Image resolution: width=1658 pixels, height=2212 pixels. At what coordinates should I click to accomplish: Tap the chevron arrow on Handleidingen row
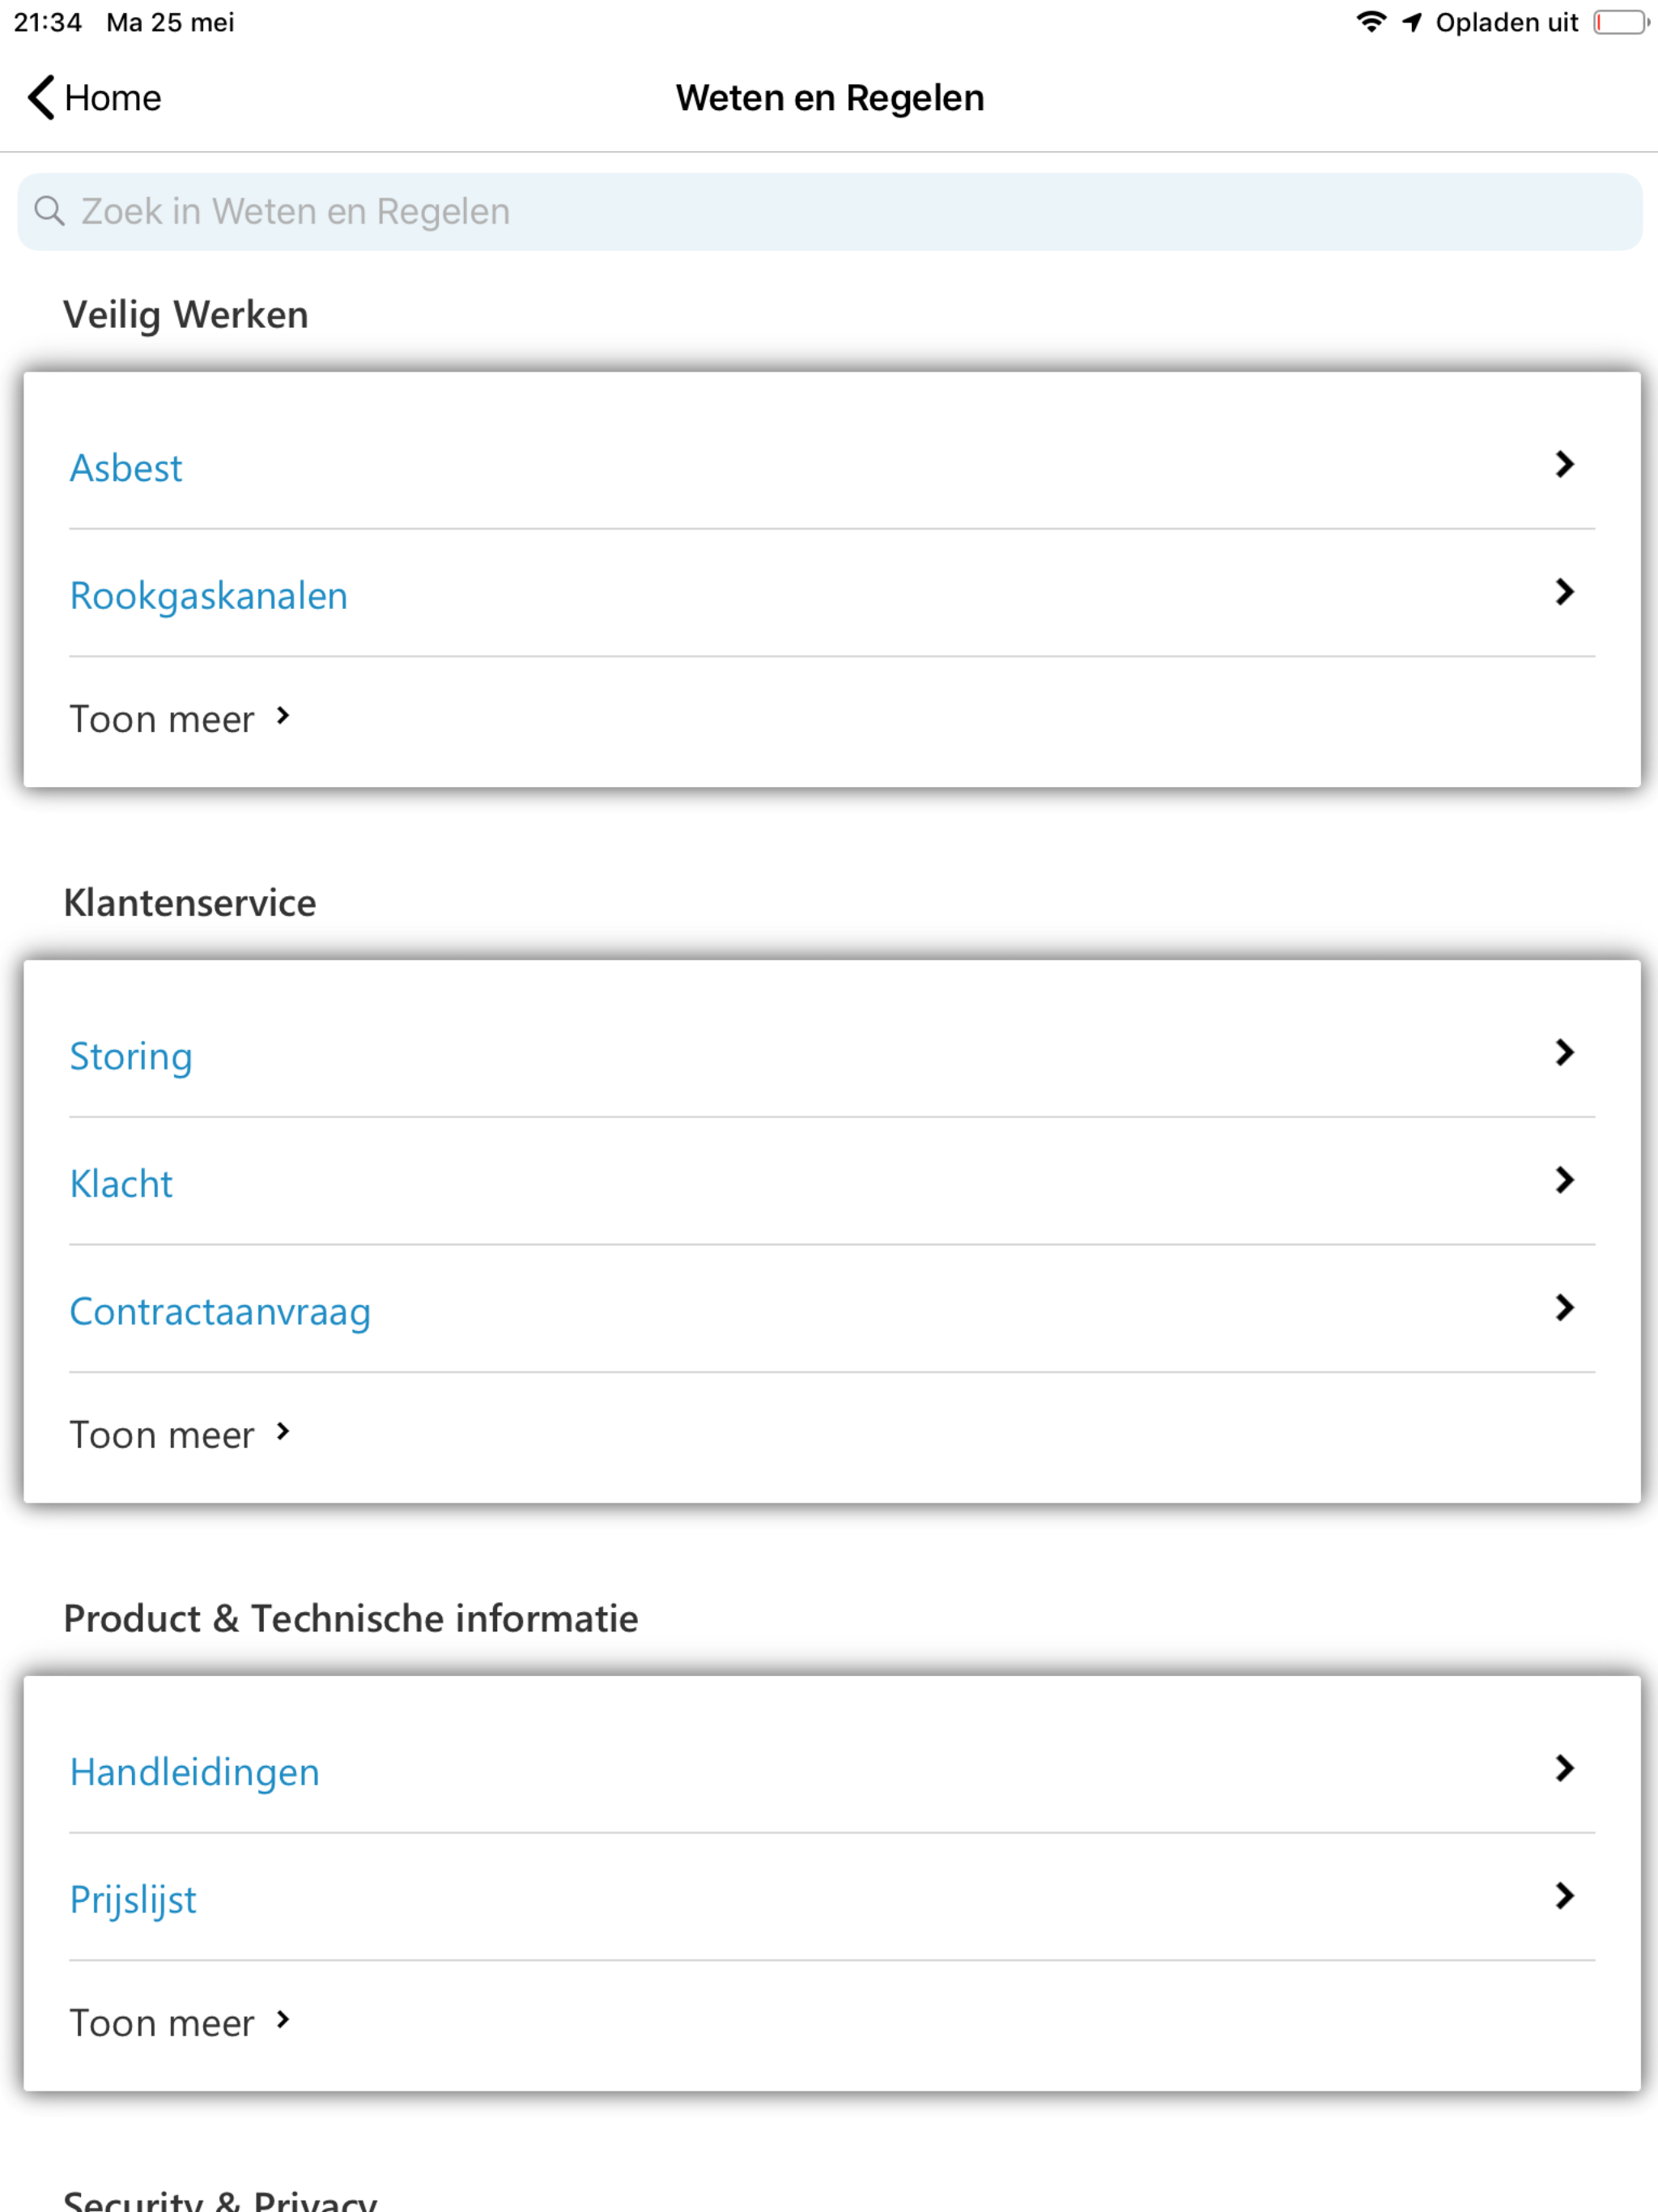point(1565,1768)
